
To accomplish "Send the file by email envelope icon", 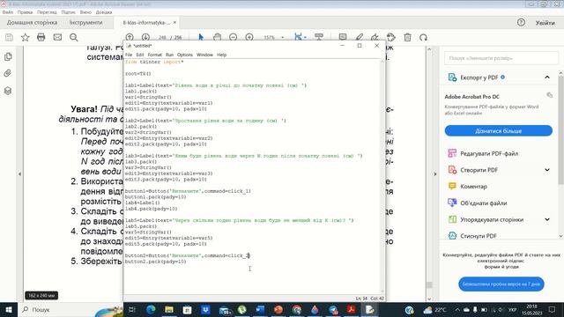I will [x=57, y=37].
